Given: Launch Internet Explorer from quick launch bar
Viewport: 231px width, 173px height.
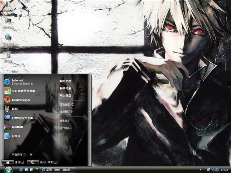Looking at the screenshot, I should 21,170.
